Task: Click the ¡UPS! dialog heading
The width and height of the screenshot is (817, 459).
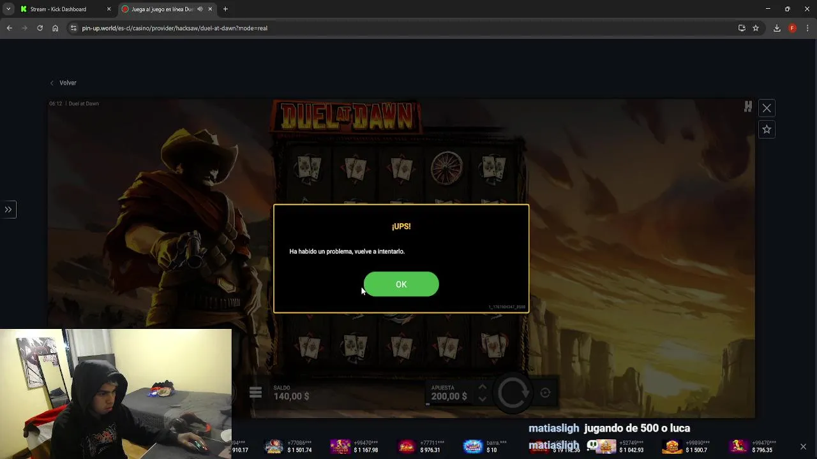Action: 401,226
